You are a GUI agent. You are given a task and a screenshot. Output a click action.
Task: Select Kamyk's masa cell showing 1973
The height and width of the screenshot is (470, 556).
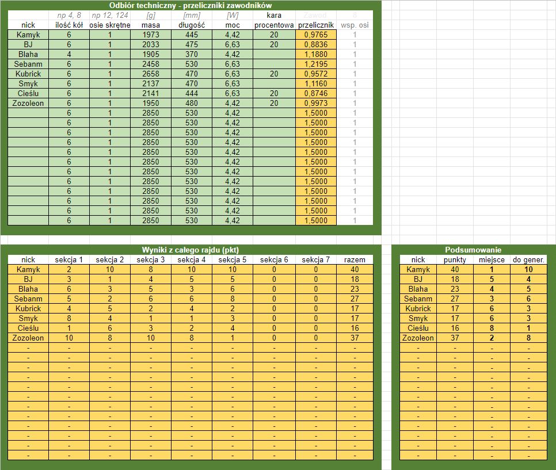click(x=151, y=35)
